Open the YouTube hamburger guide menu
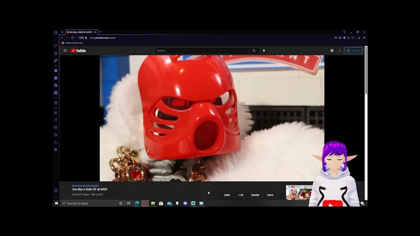This screenshot has width=420, height=236. coord(65,50)
